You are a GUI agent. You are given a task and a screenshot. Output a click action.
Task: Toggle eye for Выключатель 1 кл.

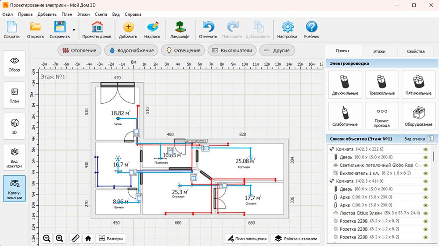coord(426,173)
